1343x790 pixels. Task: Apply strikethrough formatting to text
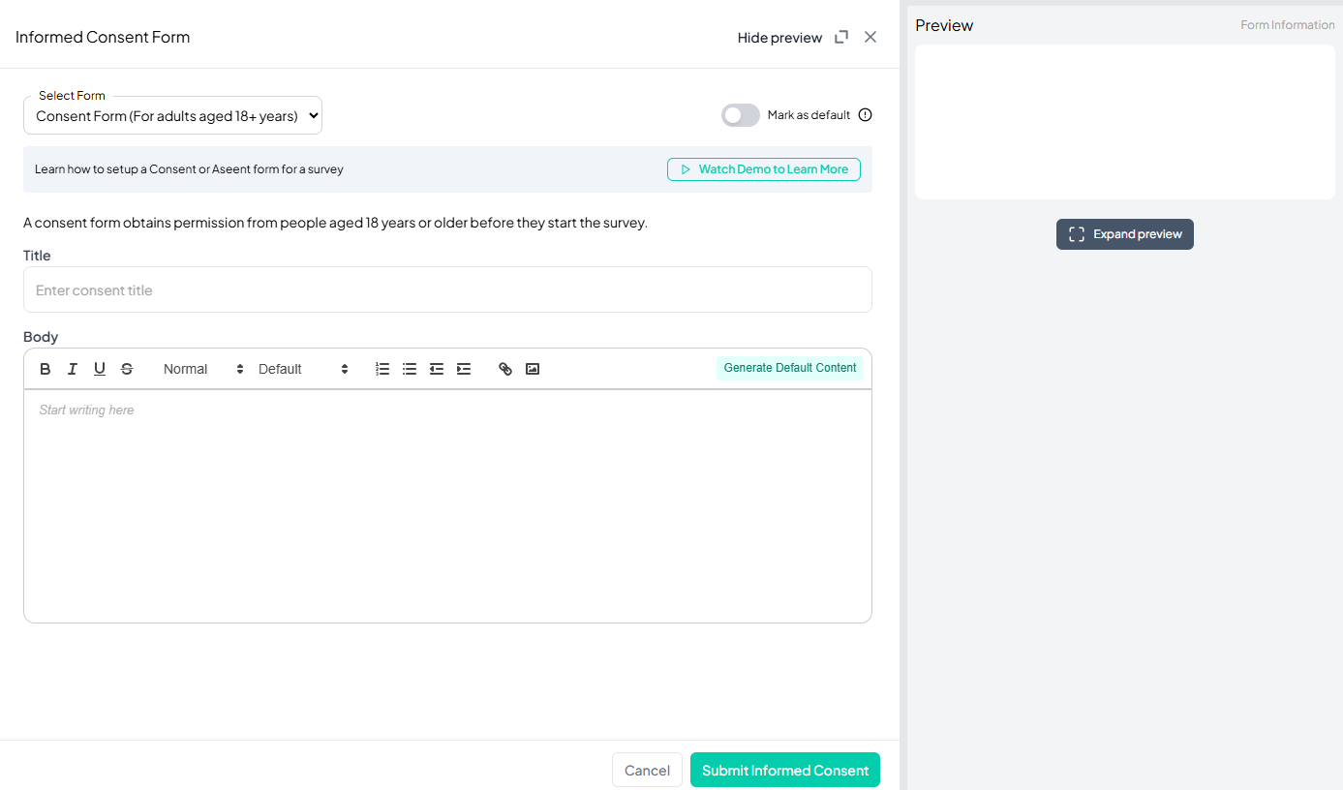click(127, 369)
